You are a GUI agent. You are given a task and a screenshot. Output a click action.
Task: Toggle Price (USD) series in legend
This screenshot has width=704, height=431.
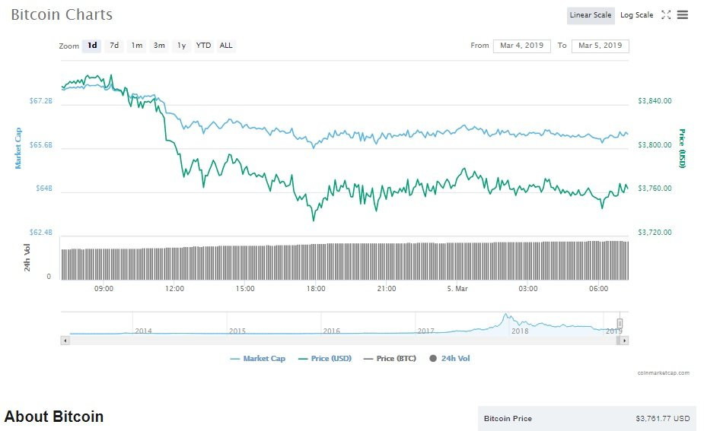click(325, 358)
